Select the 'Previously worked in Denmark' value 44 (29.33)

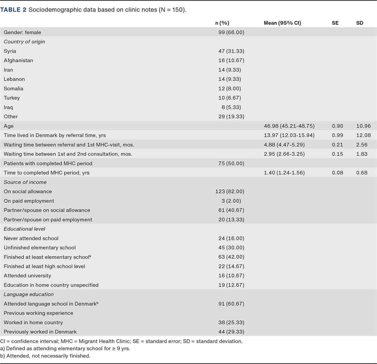[231, 332]
